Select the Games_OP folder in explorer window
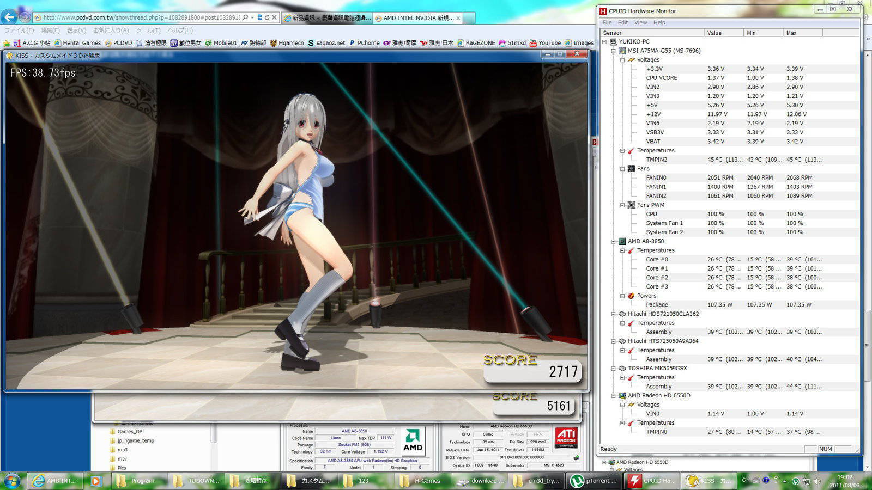872x490 pixels. pyautogui.click(x=130, y=432)
